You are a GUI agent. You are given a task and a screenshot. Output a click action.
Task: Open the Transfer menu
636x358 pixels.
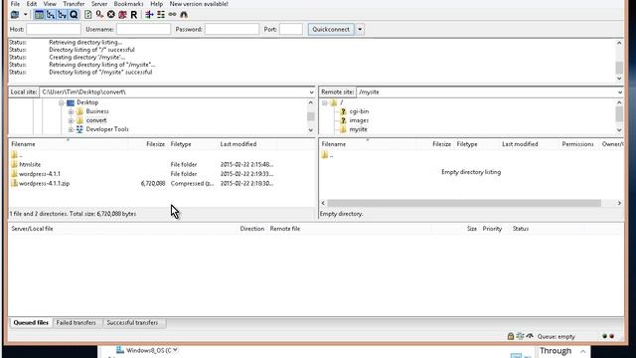[74, 4]
